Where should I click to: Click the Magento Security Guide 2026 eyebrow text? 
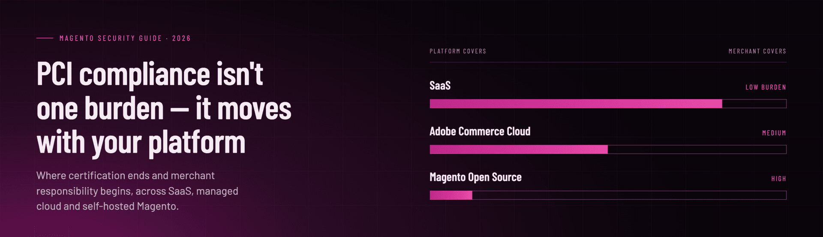click(x=125, y=39)
